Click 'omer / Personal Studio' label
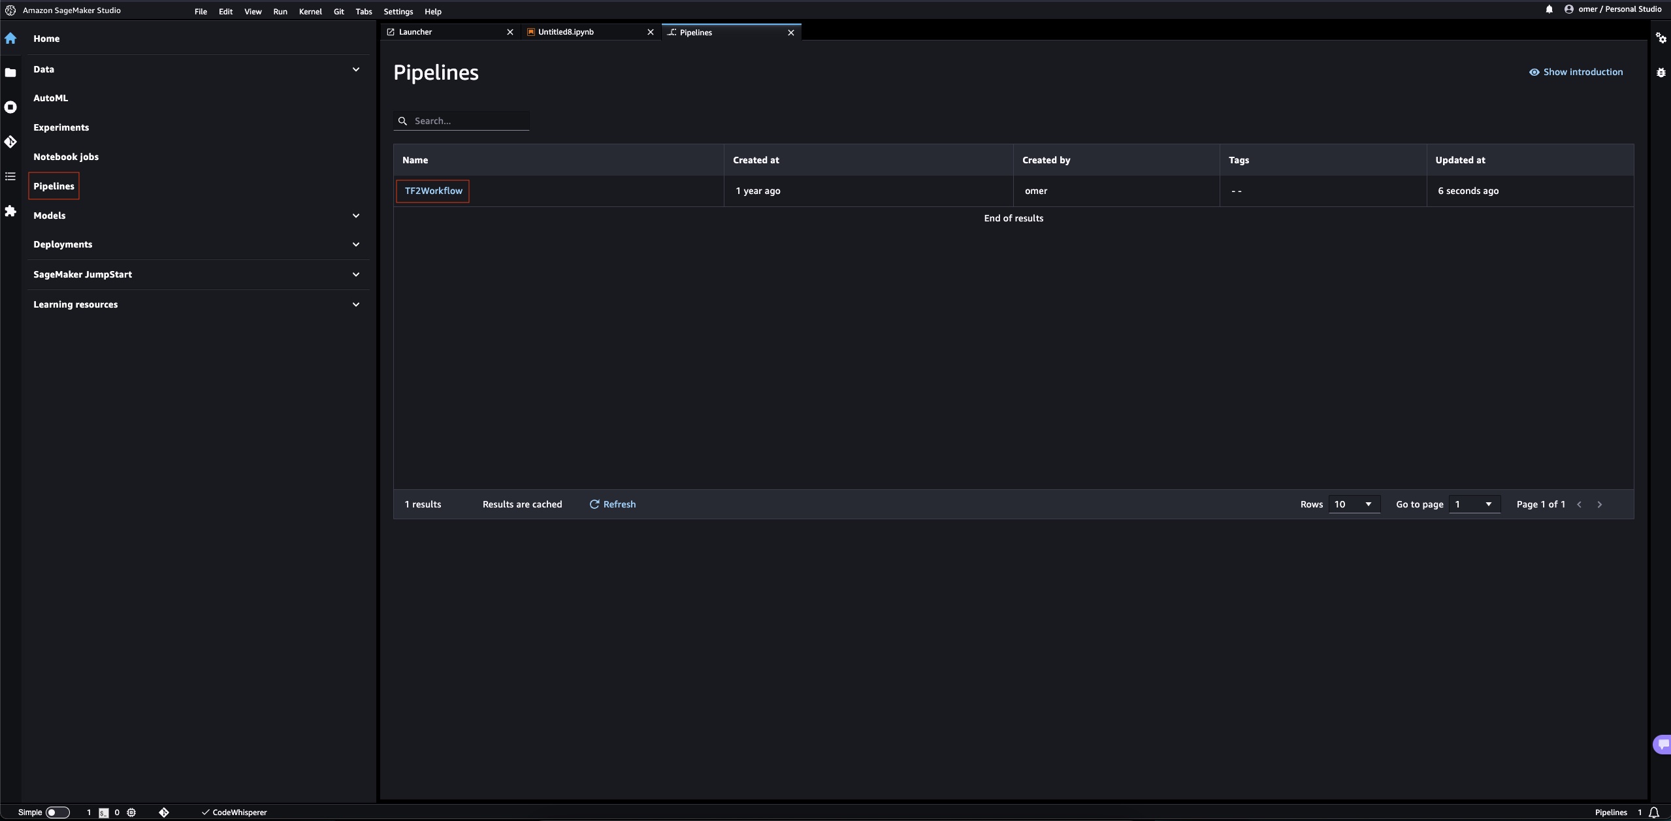This screenshot has height=821, width=1671. (1619, 9)
